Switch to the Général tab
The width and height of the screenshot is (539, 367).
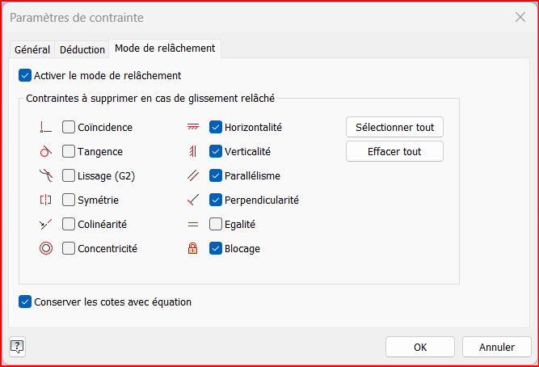pos(32,49)
